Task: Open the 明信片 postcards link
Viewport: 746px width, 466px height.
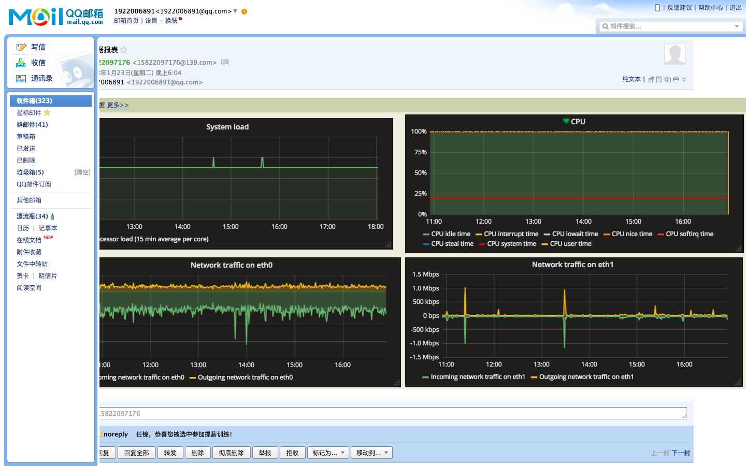Action: click(x=48, y=276)
